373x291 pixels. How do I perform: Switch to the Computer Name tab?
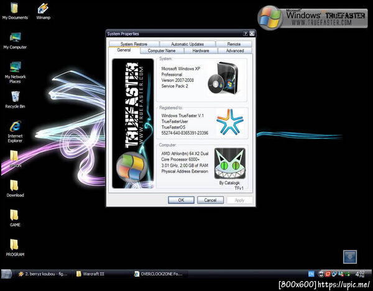click(x=162, y=50)
